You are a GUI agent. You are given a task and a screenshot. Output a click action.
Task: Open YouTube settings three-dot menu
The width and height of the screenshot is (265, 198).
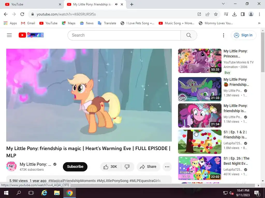point(223,35)
